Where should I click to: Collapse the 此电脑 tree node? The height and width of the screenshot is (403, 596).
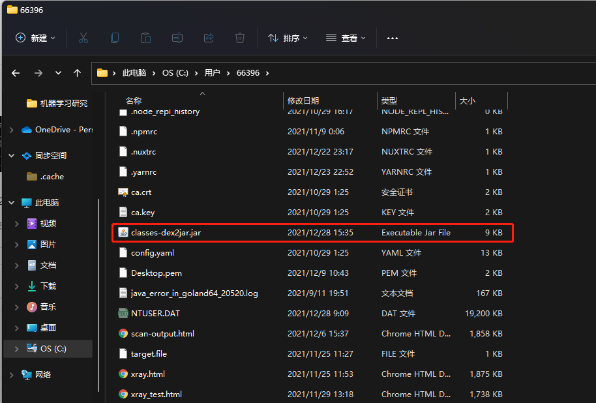pyautogui.click(x=11, y=203)
